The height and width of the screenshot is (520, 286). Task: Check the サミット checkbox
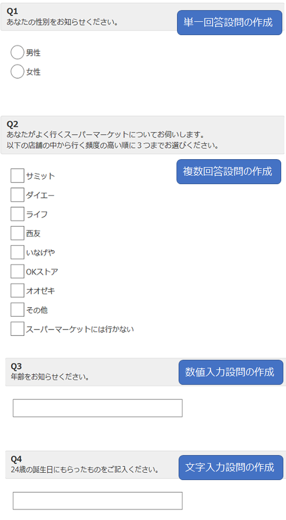point(17,176)
